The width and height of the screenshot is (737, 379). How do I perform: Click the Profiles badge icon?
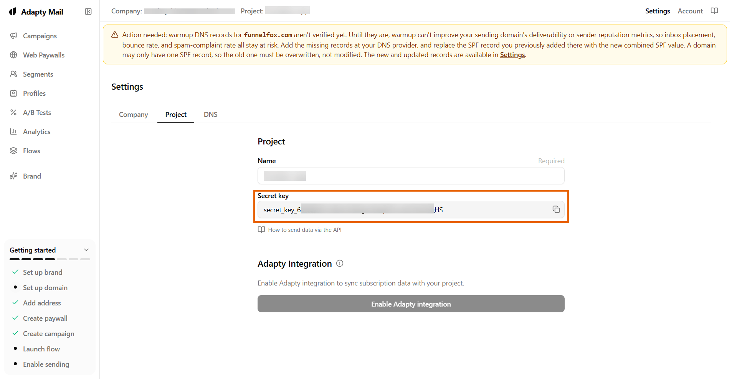pos(13,93)
